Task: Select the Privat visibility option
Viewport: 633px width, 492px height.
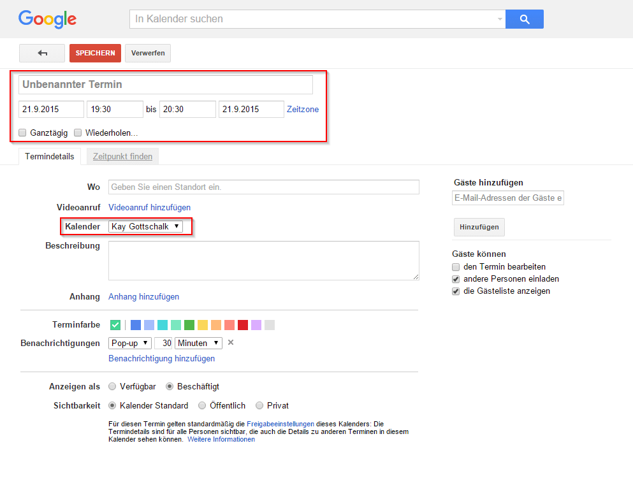Action: click(259, 405)
